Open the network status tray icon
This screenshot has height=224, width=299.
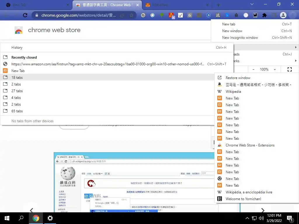coord(254,218)
